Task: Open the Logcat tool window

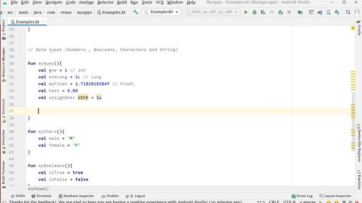Action: pos(136,196)
